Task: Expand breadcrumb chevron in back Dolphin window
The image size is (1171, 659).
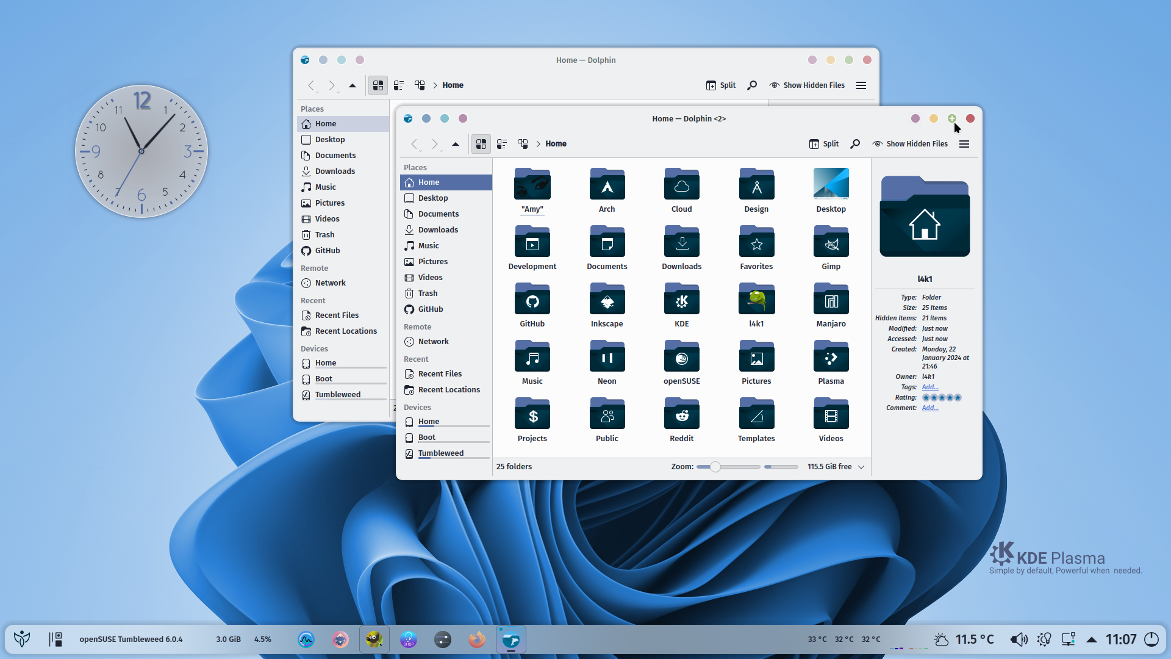Action: click(435, 85)
